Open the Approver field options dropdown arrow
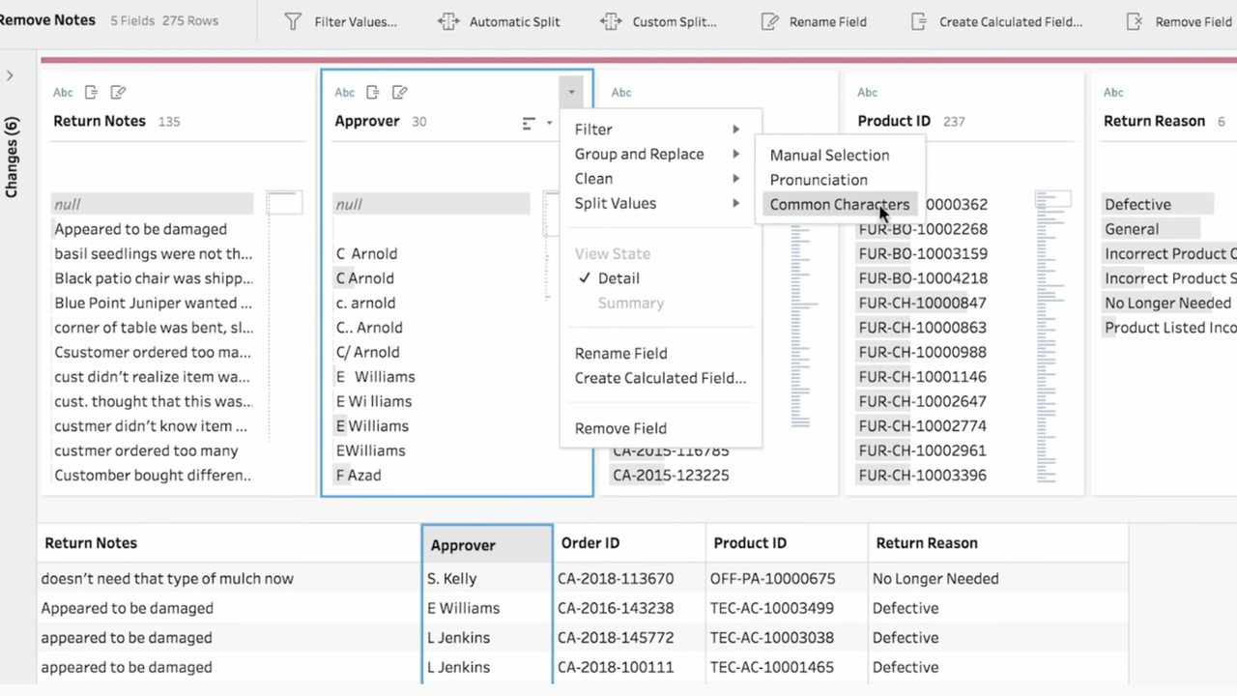This screenshot has width=1237, height=696. tap(570, 92)
